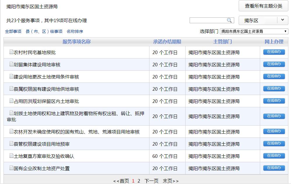Go to 末页>> last page
The width and height of the screenshot is (291, 184).
(171, 181)
